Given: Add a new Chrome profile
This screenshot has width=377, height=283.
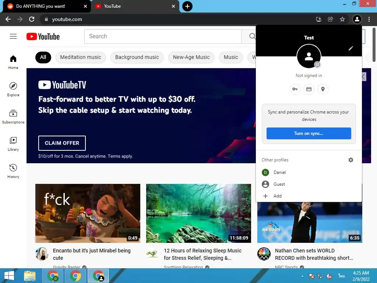Looking at the screenshot, I should point(309,196).
